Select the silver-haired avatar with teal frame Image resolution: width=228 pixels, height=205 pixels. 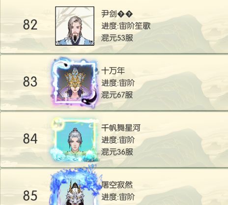75,140
